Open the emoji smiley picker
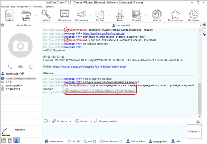The height and width of the screenshot is (144, 207). coord(46,121)
